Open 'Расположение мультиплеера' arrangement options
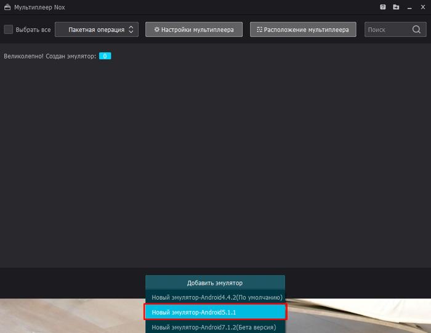Viewport: 431px width, 333px height. point(303,30)
